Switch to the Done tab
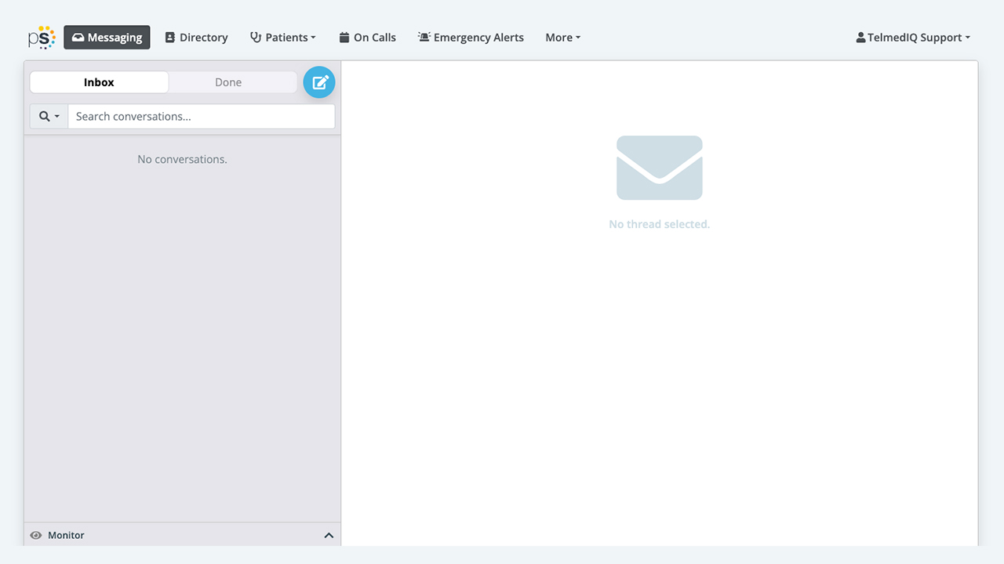Screen dimensions: 1004x564 pyautogui.click(x=228, y=82)
